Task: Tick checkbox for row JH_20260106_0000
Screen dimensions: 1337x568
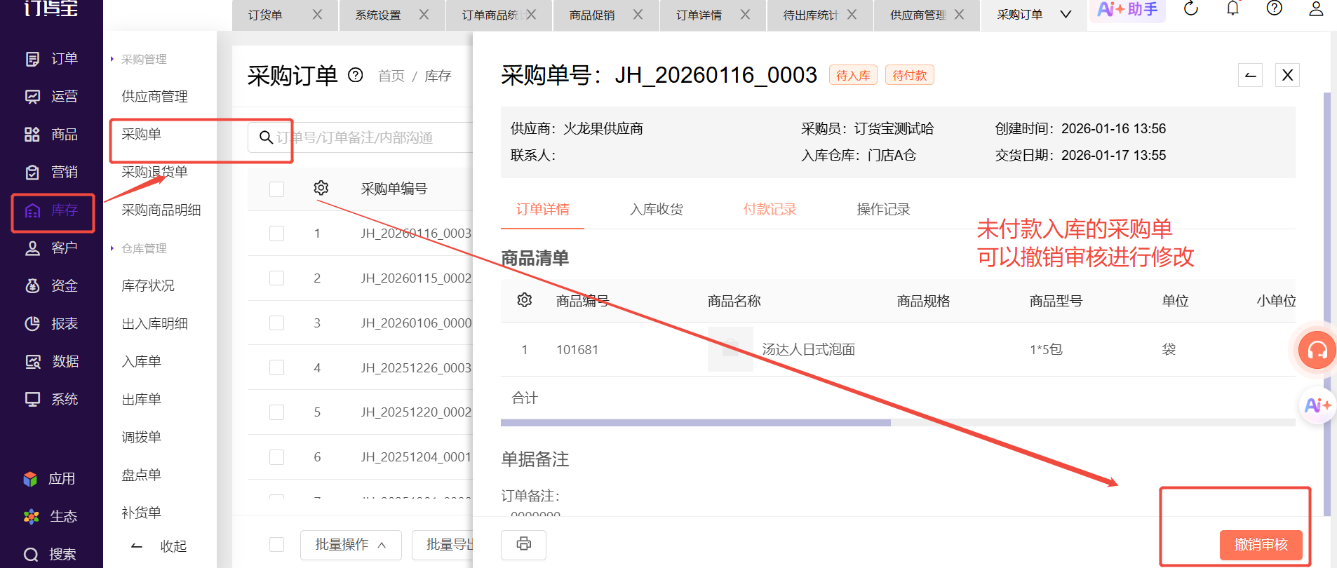Action: coord(277,323)
